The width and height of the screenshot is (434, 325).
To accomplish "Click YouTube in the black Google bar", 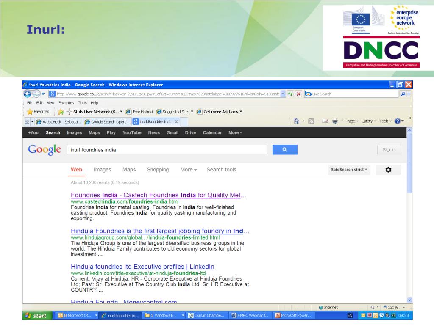I will tap(132, 132).
